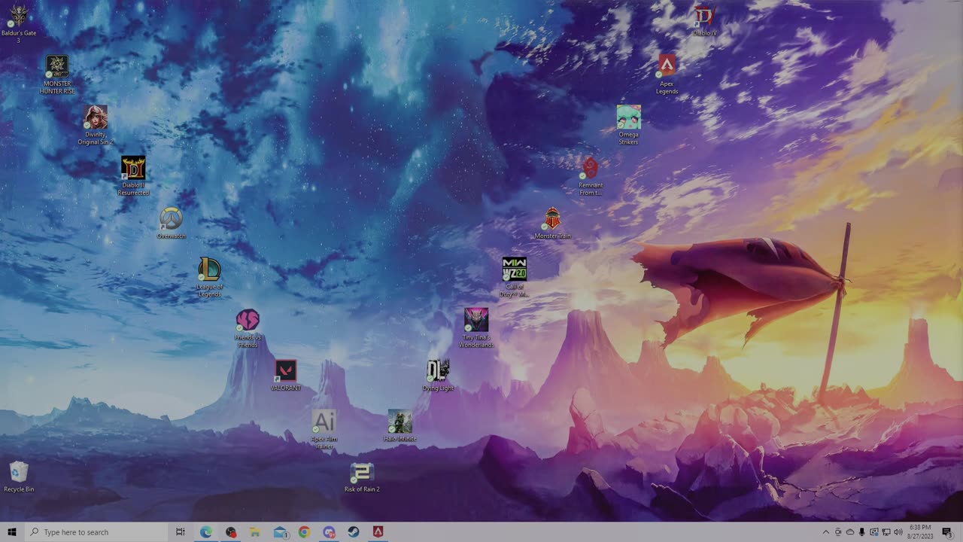The height and width of the screenshot is (542, 963).
Task: Click the Call of Duty Warzone 2.0 shortcut
Action: click(515, 277)
